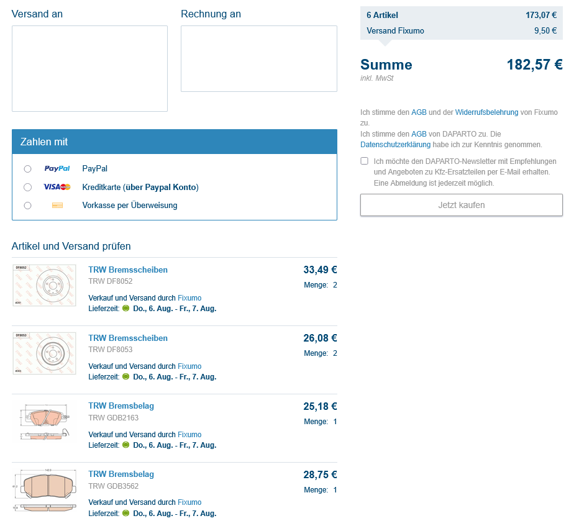Click the DF8052 brake disc thumbnail

pyautogui.click(x=44, y=286)
